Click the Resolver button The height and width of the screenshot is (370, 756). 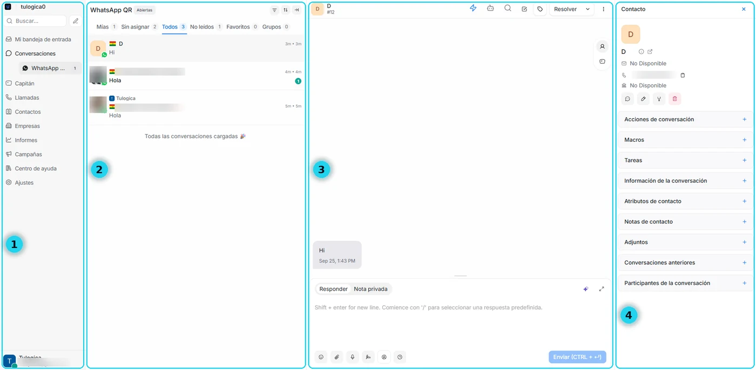[x=565, y=9]
